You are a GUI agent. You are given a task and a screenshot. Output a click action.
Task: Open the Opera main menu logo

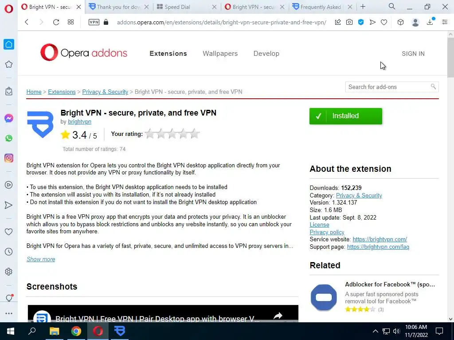9,9
